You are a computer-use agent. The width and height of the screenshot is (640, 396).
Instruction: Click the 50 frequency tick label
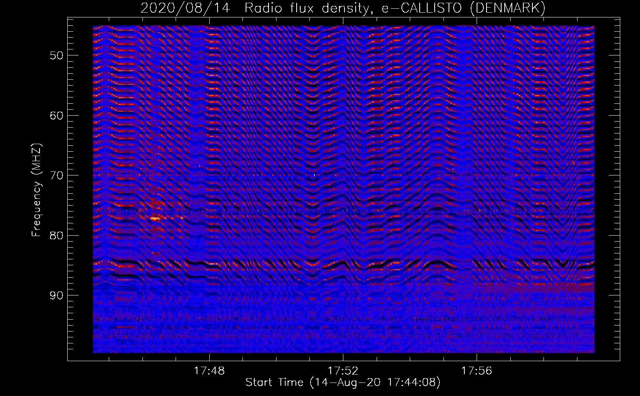coord(57,55)
